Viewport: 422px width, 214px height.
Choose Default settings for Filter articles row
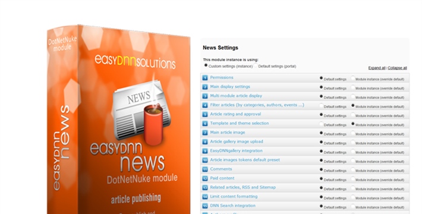point(321,106)
